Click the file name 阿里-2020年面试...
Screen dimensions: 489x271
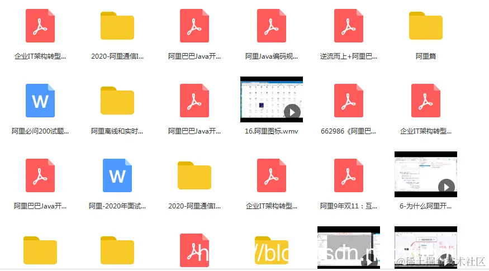(117, 206)
